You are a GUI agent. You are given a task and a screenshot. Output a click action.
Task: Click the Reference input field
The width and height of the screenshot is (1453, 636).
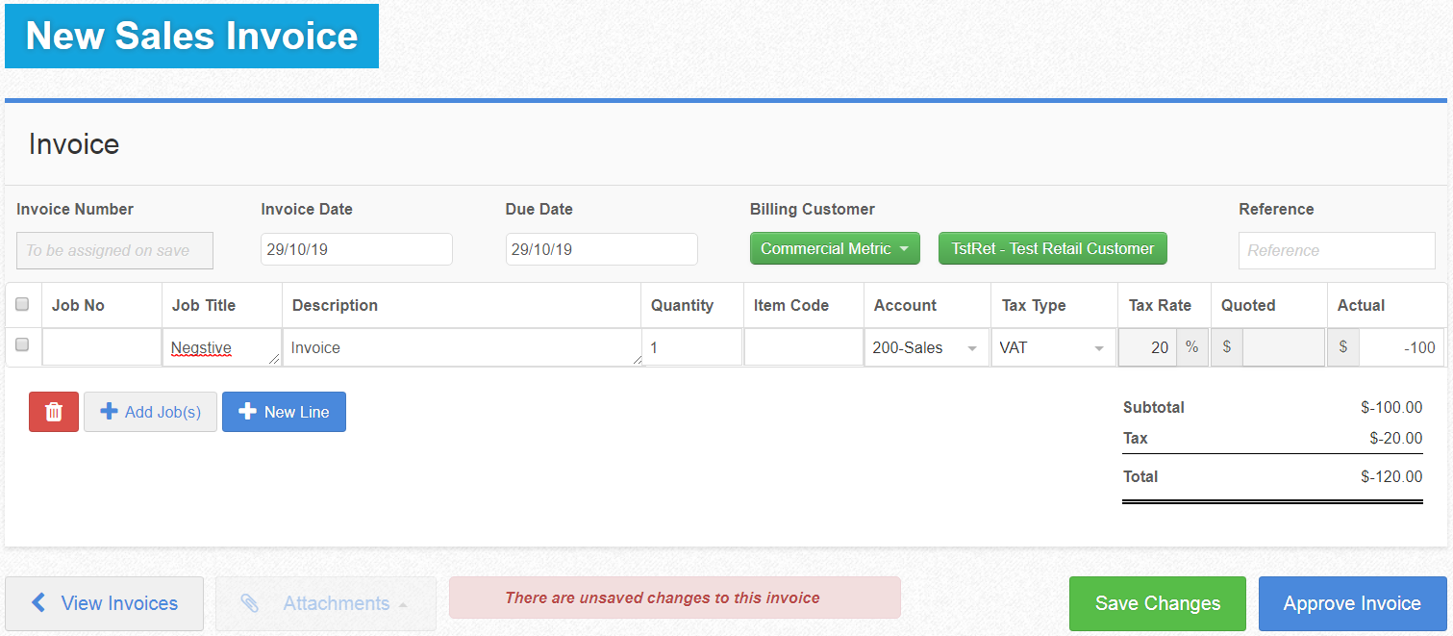click(x=1336, y=250)
